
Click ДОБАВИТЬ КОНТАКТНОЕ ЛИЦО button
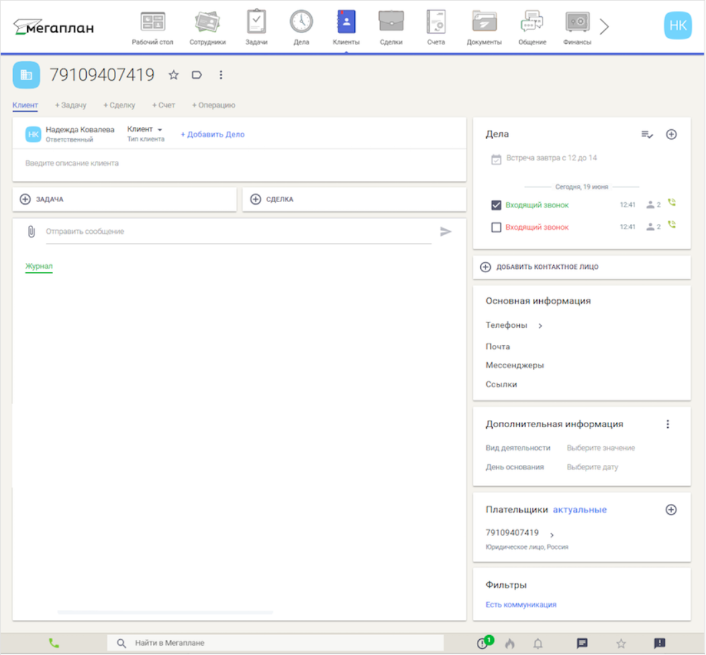click(541, 267)
